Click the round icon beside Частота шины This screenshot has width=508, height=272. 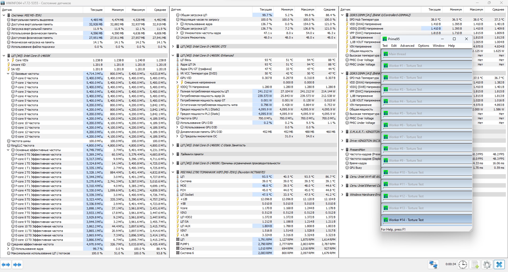click(x=9, y=141)
